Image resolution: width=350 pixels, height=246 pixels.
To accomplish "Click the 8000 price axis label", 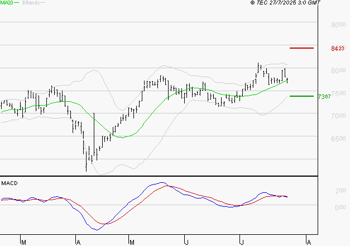I will pos(338,71).
